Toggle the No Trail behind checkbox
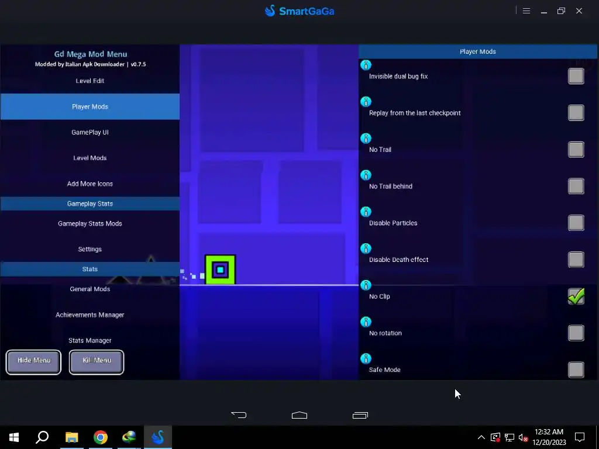The height and width of the screenshot is (449, 599). tap(576, 186)
